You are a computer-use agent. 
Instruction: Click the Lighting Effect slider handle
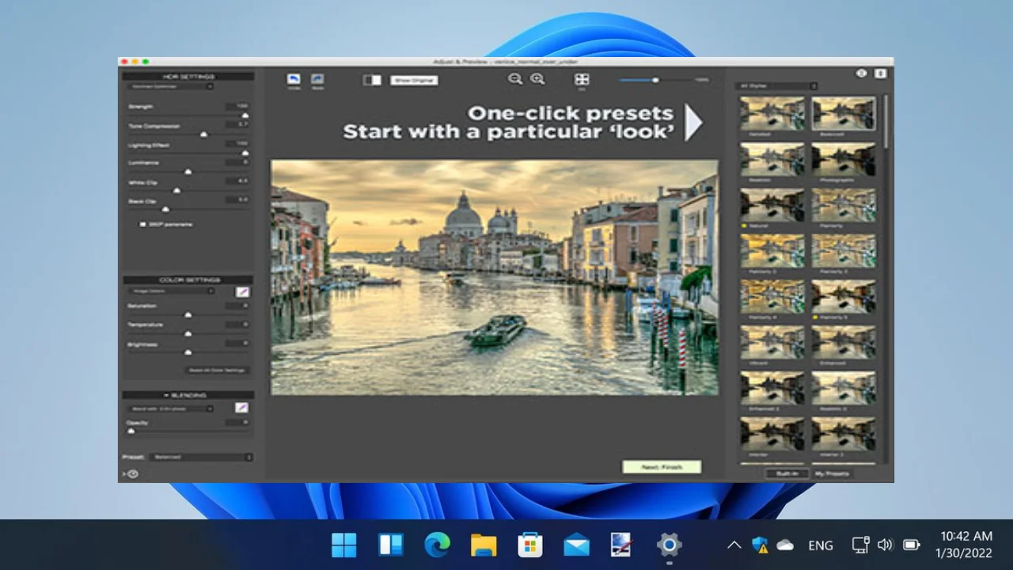tap(245, 153)
